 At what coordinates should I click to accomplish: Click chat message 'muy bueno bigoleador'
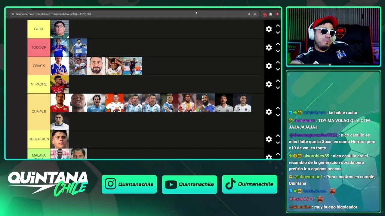point(336,207)
